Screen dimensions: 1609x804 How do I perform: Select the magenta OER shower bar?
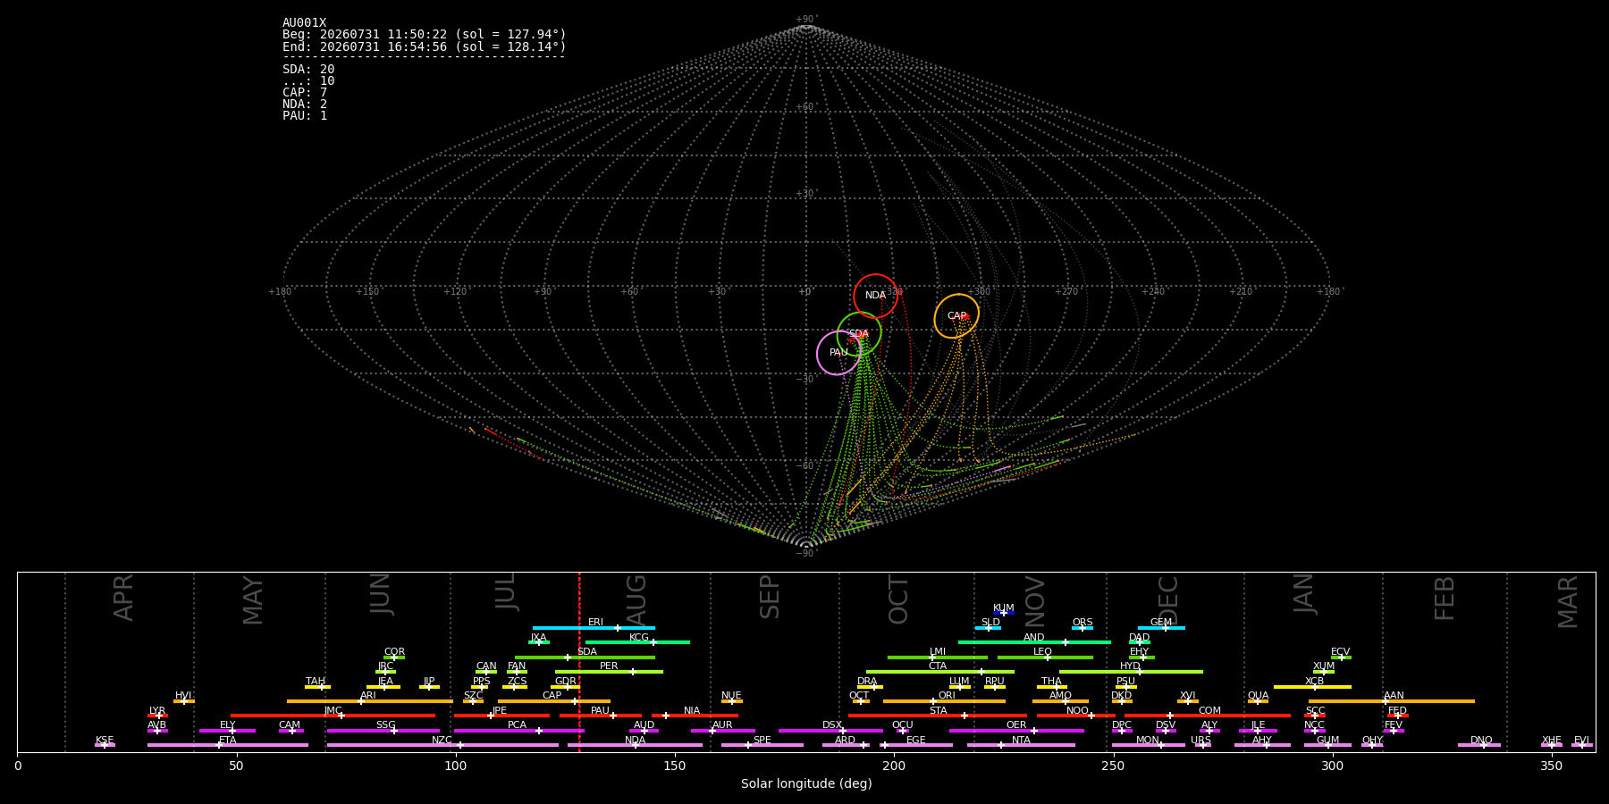pos(1016,731)
